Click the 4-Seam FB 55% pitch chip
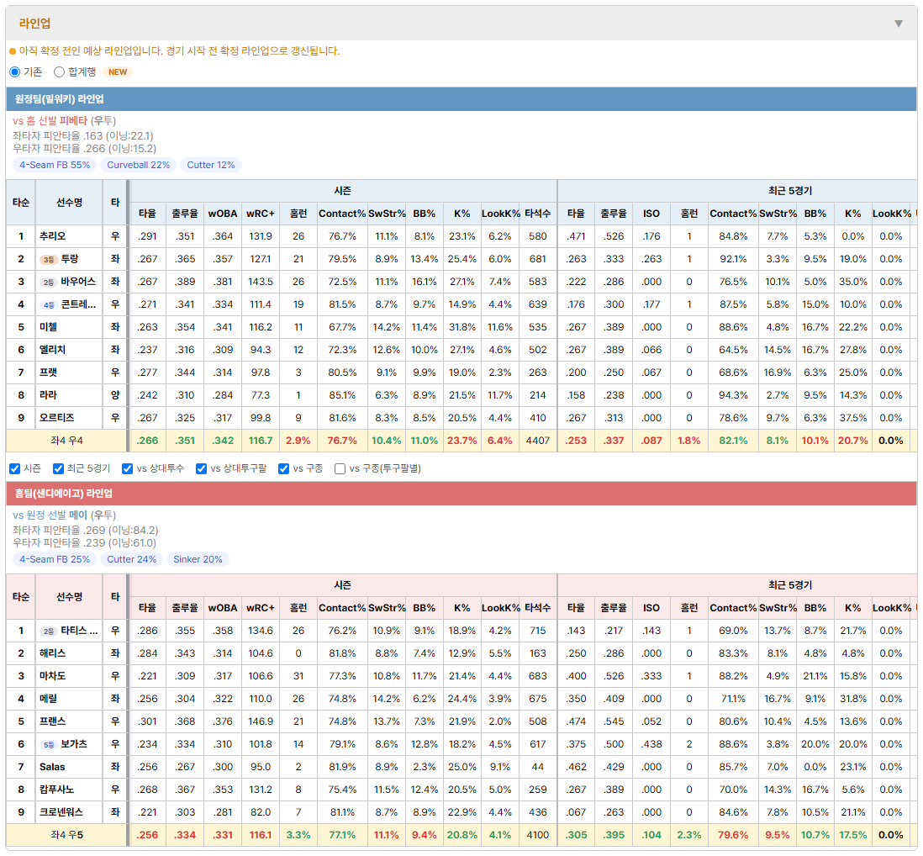923x856 pixels. point(55,165)
